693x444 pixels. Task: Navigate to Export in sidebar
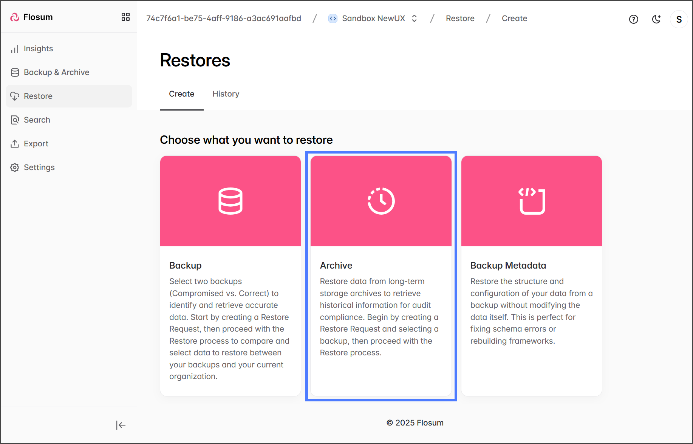tap(36, 144)
